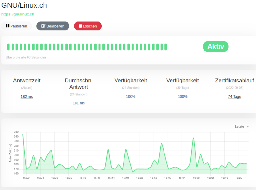The image size is (256, 190).
Task: Click the 16:00 label on the time axis
Action: (x=168, y=178)
